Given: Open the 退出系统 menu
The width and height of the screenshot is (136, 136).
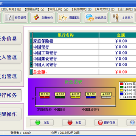Looking at the screenshot, I should pyautogui.click(x=127, y=9).
